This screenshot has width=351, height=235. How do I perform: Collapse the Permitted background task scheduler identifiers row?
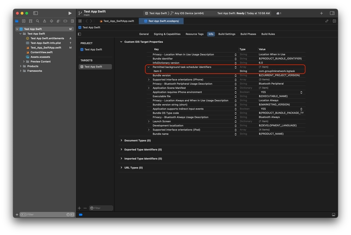coord(149,67)
